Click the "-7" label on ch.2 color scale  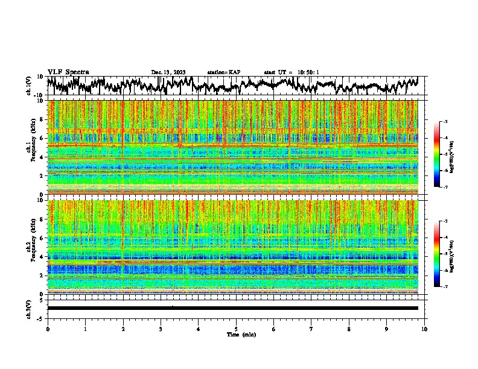[x=445, y=286]
